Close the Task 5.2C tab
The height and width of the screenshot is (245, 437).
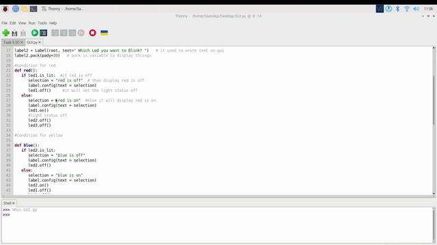pyautogui.click(x=22, y=42)
